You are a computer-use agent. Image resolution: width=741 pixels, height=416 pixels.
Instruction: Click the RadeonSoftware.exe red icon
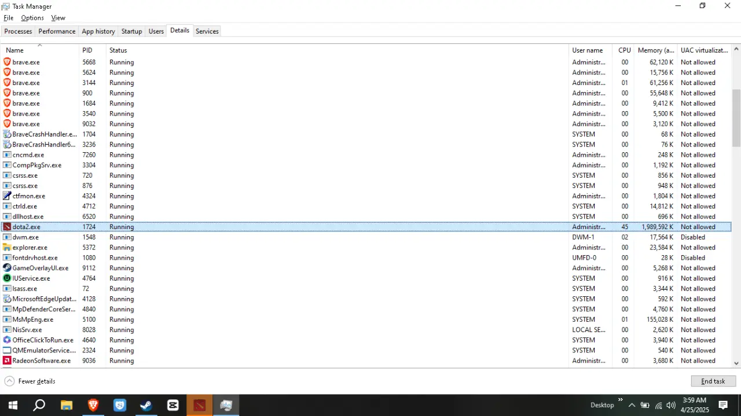point(7,360)
